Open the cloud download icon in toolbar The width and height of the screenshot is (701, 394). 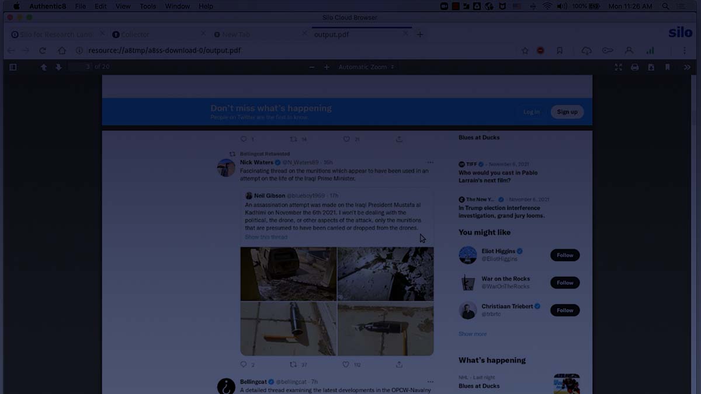coord(587,51)
